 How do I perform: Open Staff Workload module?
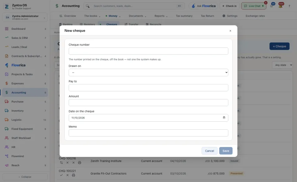[x=25, y=138]
